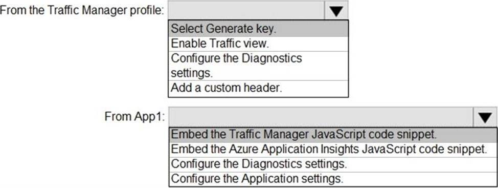
Task: Select the highlighted first entry in App1 list
Action: (333, 135)
